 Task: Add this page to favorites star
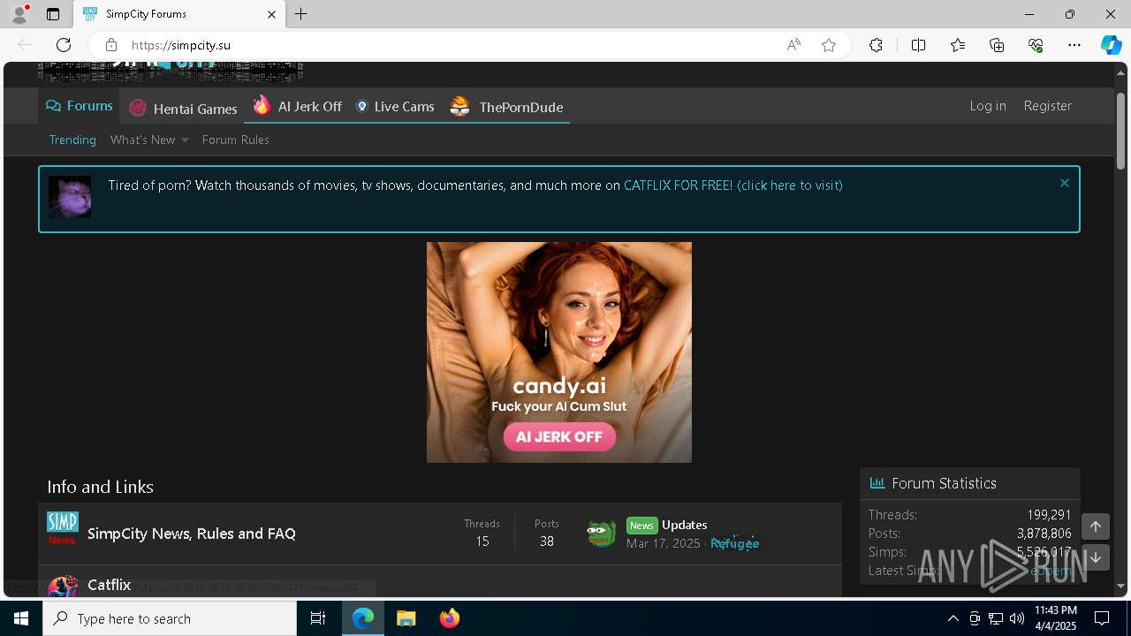pyautogui.click(x=829, y=45)
